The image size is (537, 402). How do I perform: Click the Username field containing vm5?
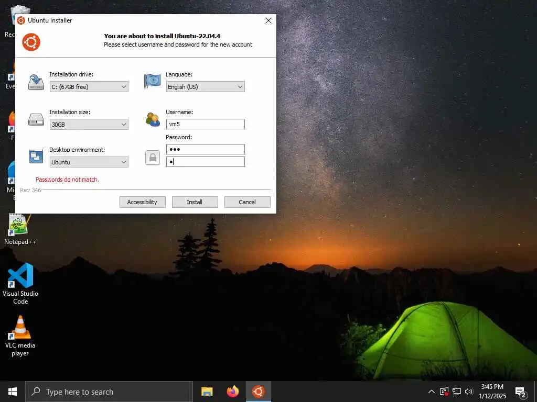[206, 124]
